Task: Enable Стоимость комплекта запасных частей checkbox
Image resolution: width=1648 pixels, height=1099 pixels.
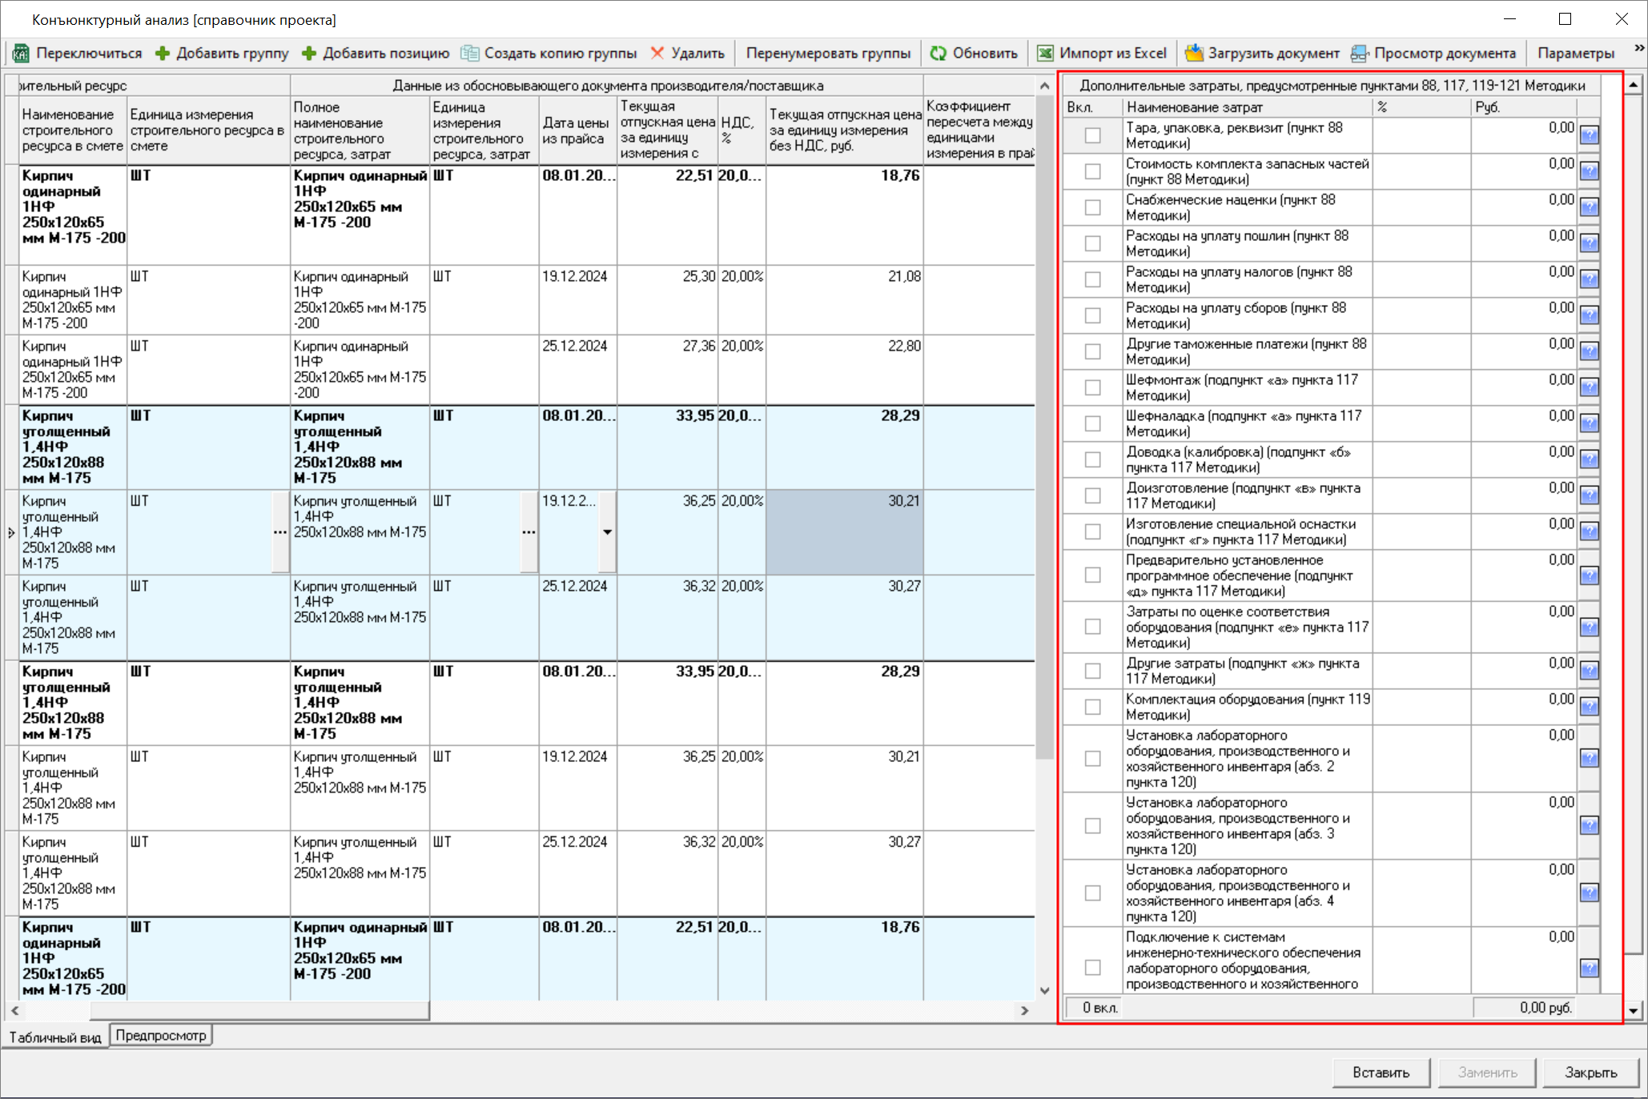Action: click(x=1093, y=171)
